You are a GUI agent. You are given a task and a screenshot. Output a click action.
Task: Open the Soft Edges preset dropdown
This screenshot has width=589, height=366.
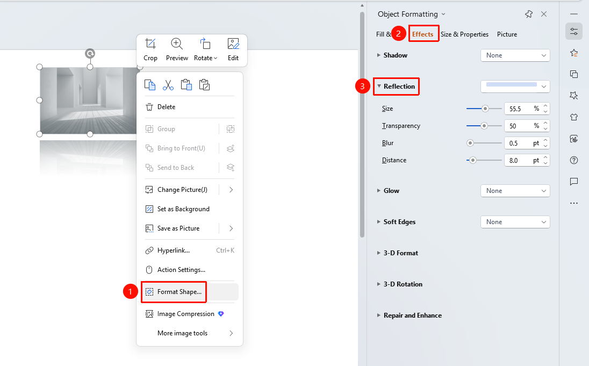coord(515,222)
